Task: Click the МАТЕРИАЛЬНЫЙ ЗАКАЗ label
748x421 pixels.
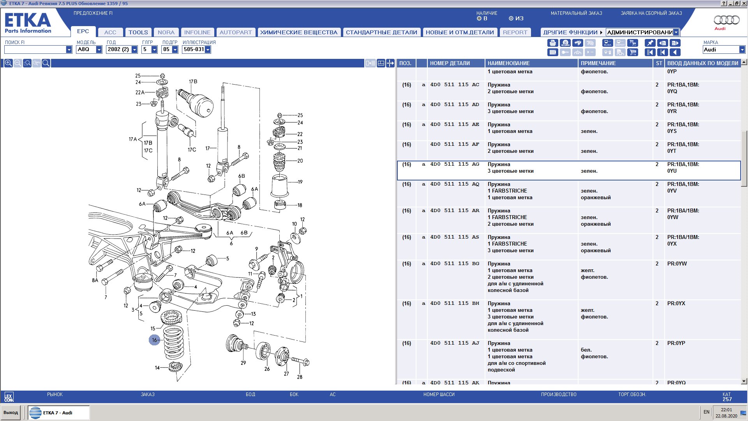Action: (x=576, y=13)
